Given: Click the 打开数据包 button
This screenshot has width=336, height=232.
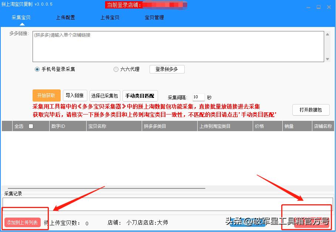Looking at the screenshot, I should [x=311, y=110].
